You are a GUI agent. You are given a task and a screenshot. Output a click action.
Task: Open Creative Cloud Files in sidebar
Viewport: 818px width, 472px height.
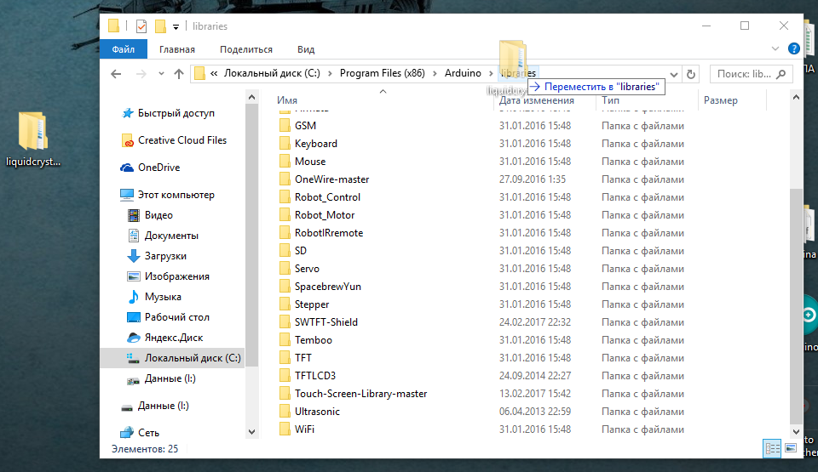(182, 140)
